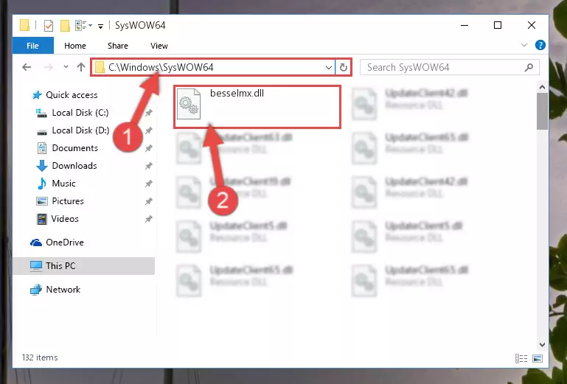Image resolution: width=567 pixels, height=384 pixels.
Task: Open Documents in the sidebar
Action: pyautogui.click(x=68, y=148)
